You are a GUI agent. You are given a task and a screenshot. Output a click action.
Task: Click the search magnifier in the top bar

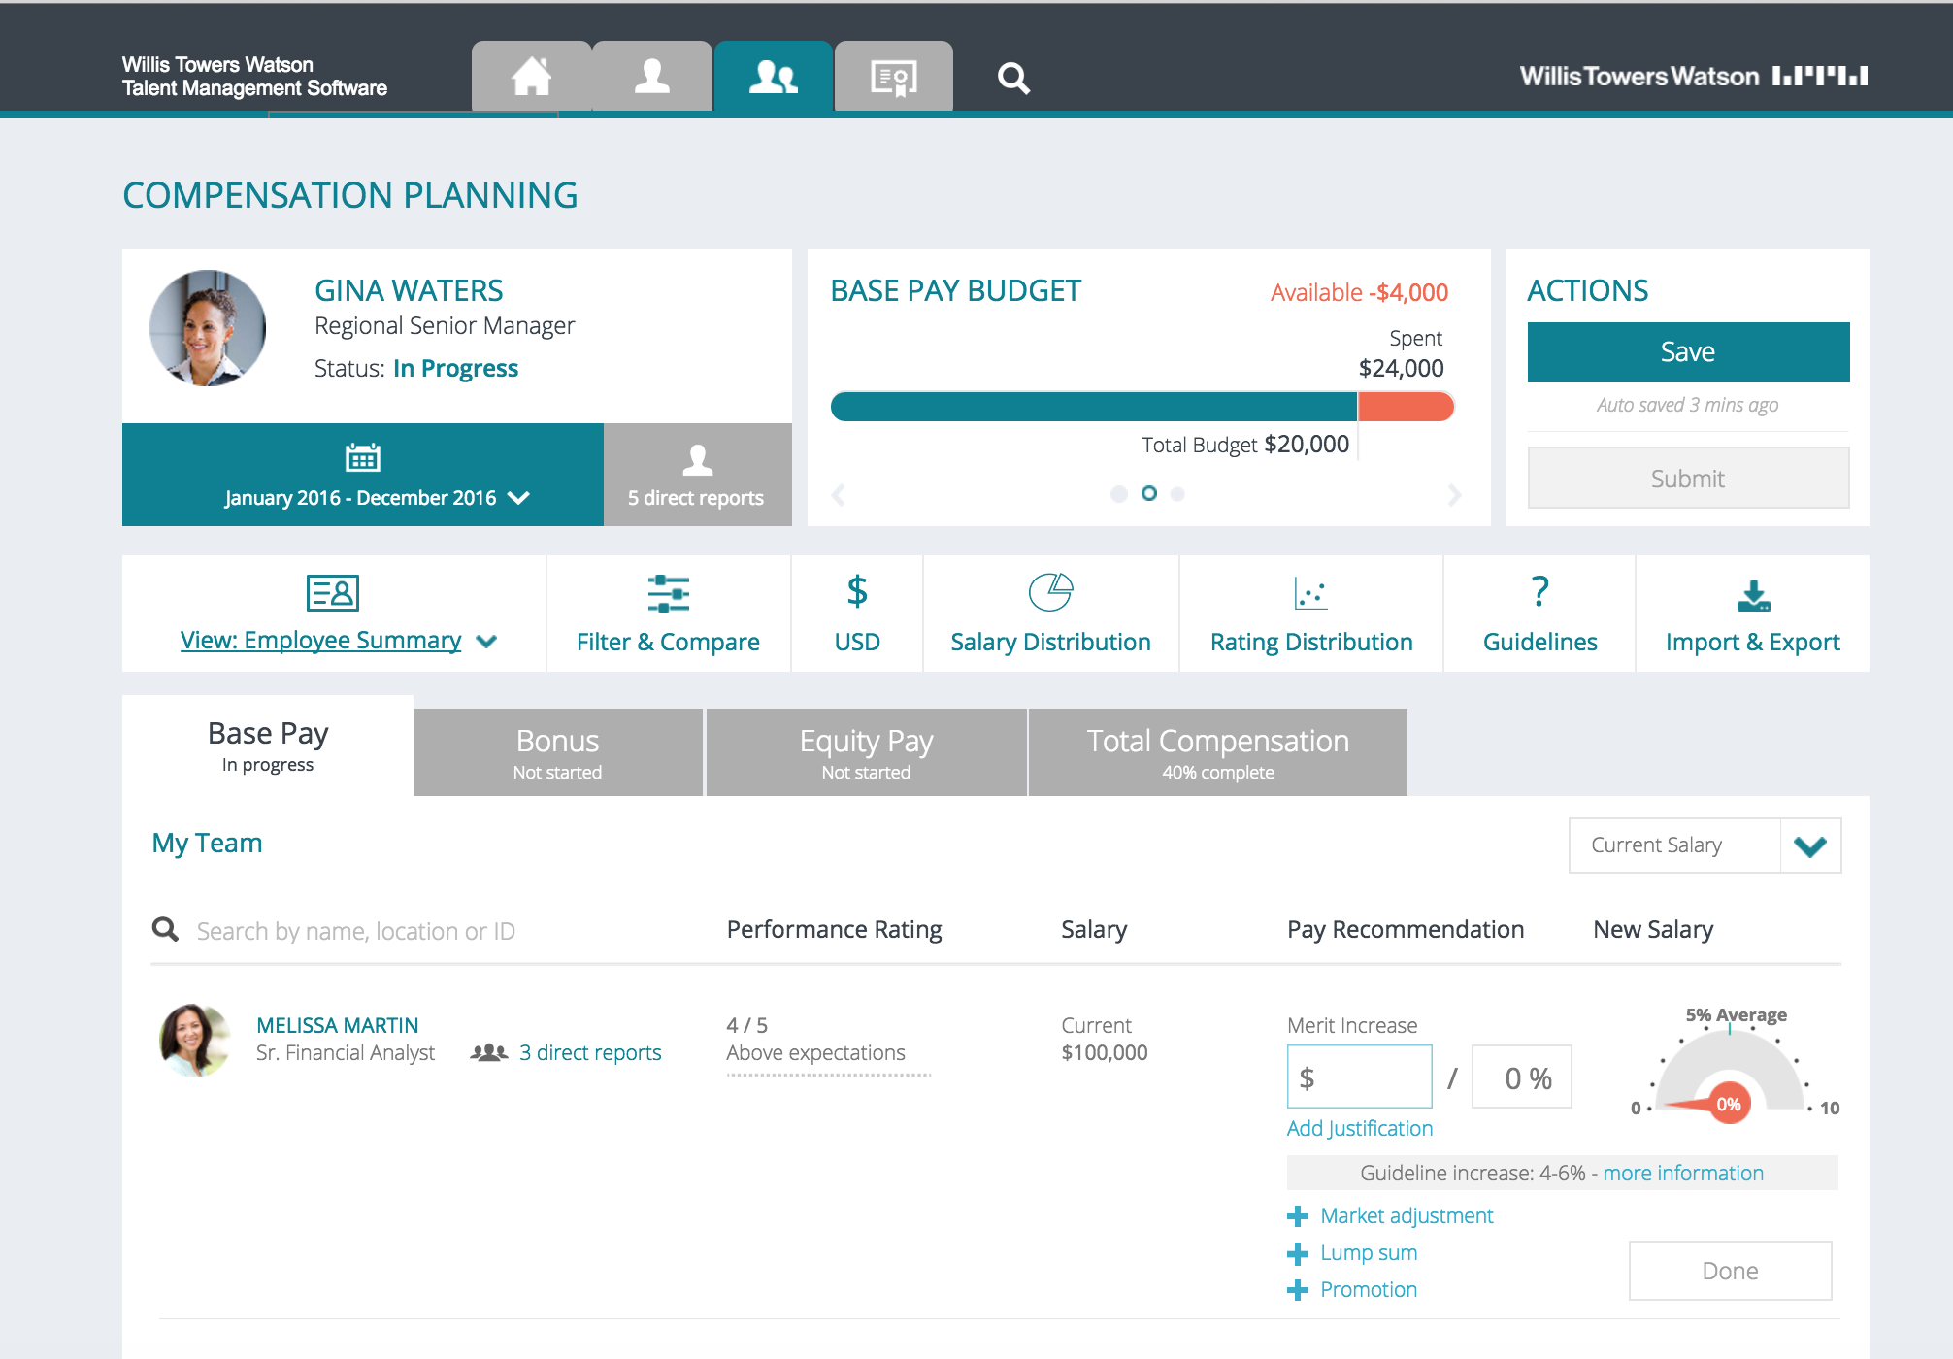pos(1013,78)
